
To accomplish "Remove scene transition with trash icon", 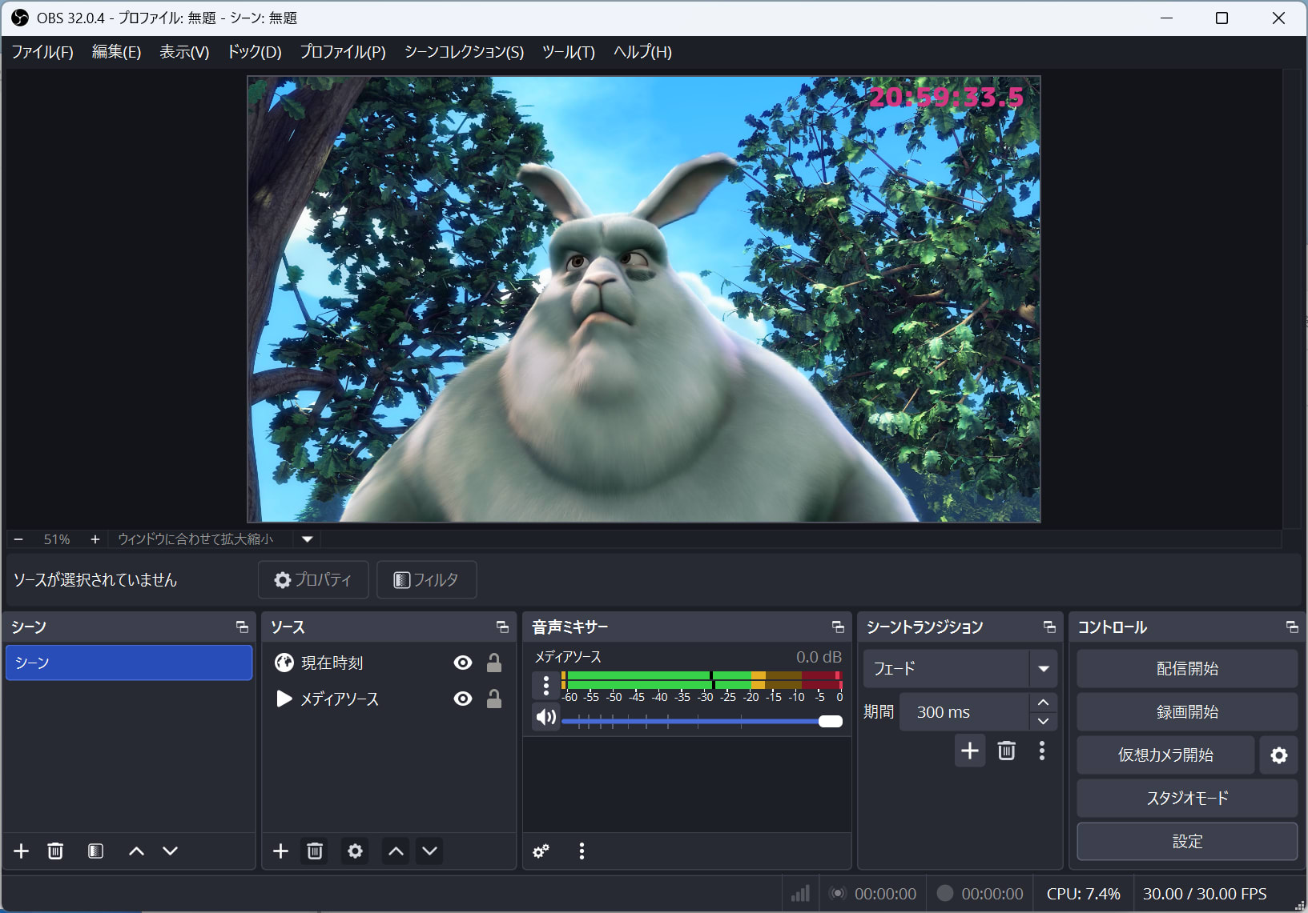I will coord(1006,751).
